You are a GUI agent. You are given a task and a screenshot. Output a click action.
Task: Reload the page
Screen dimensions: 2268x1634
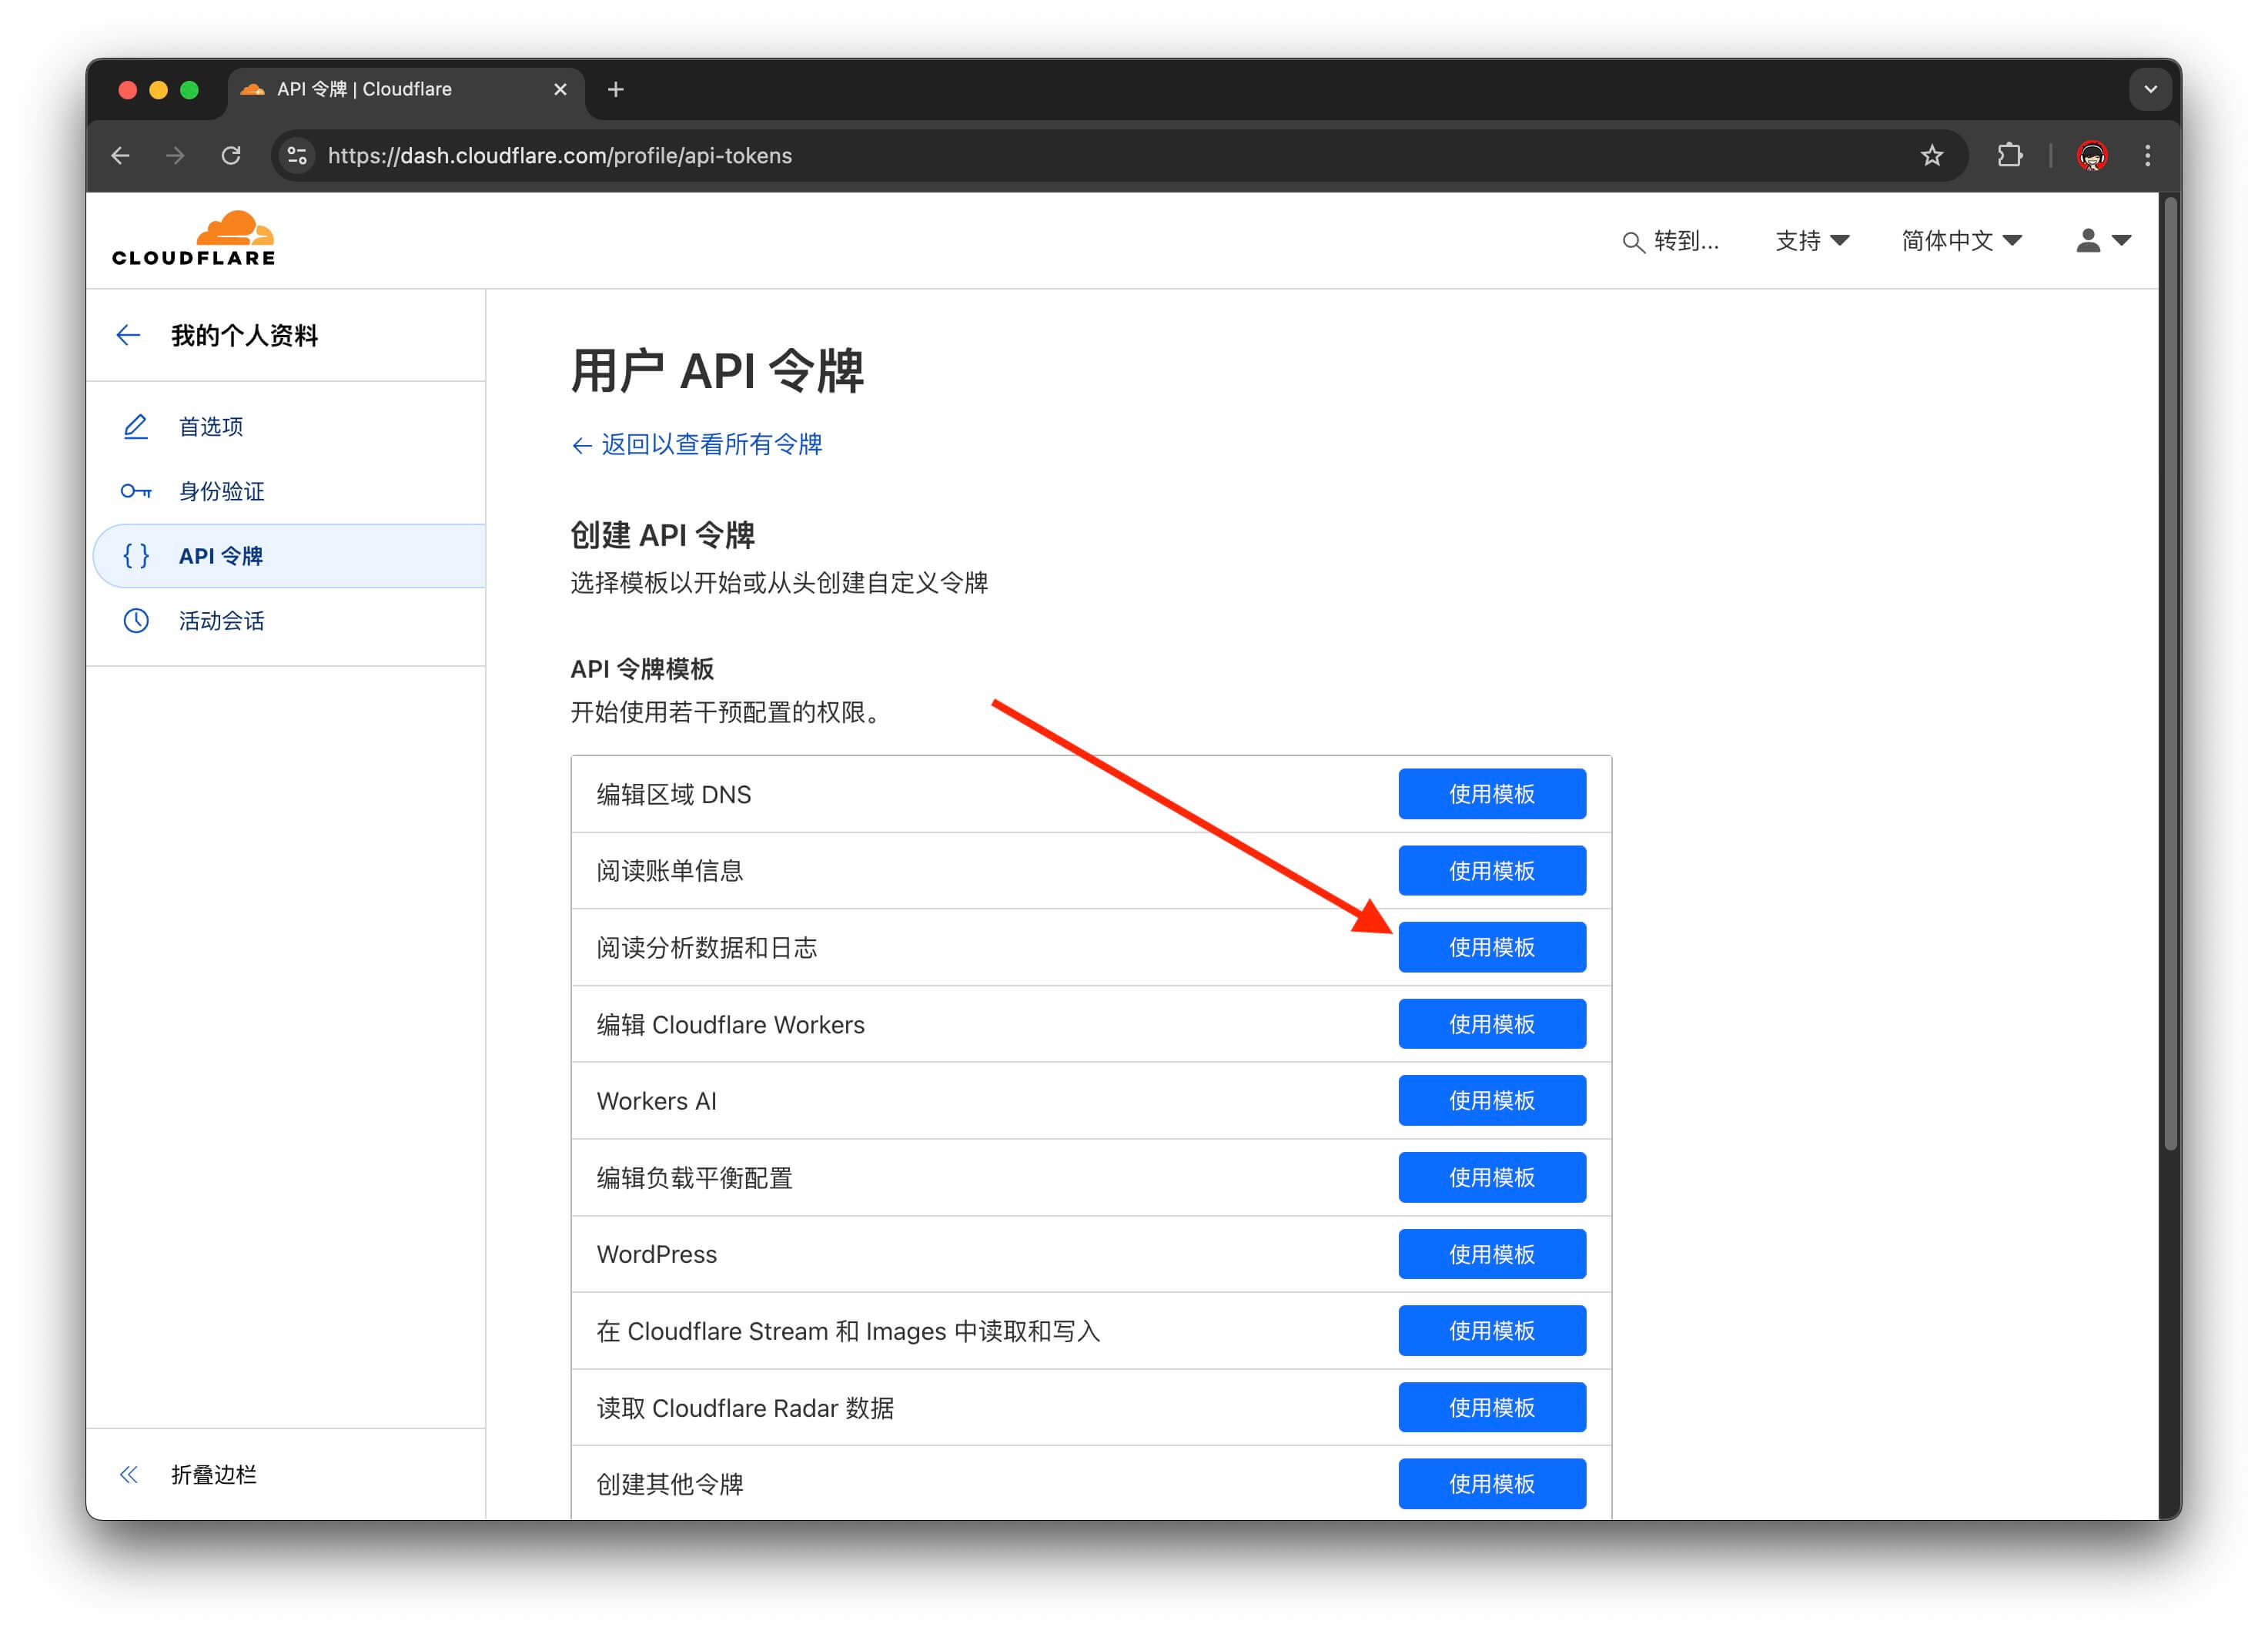coord(231,156)
